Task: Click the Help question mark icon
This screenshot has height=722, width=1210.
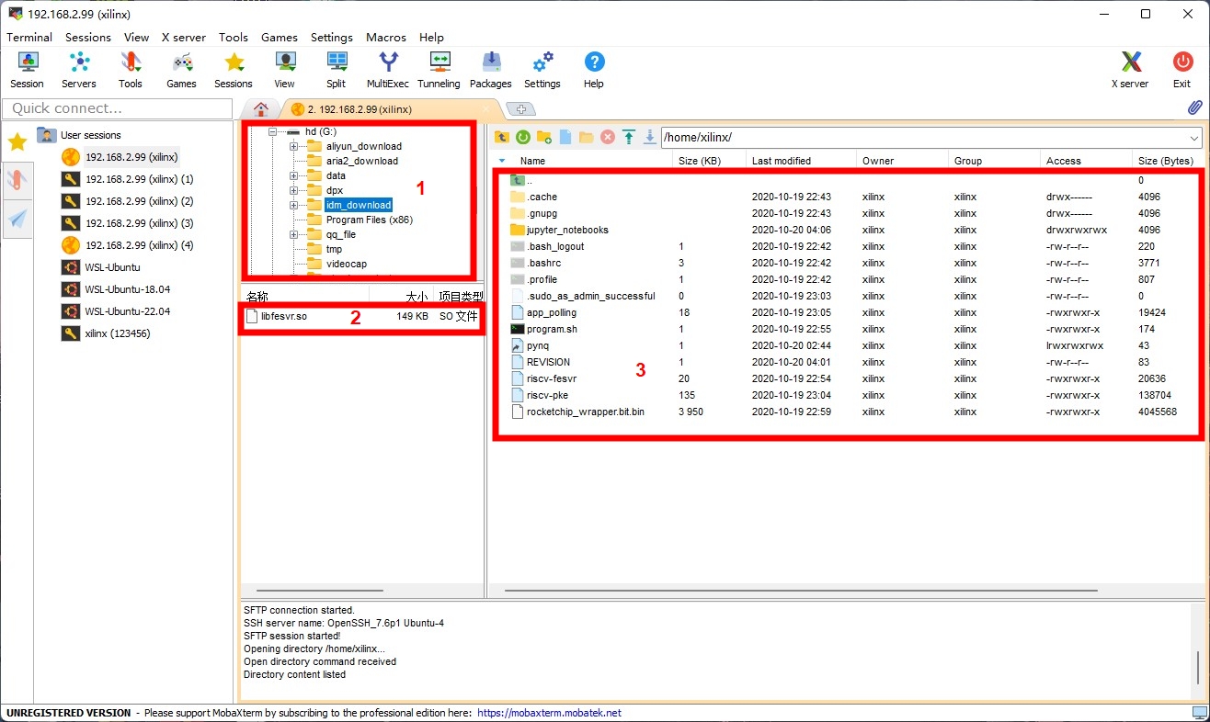Action: 594,70
